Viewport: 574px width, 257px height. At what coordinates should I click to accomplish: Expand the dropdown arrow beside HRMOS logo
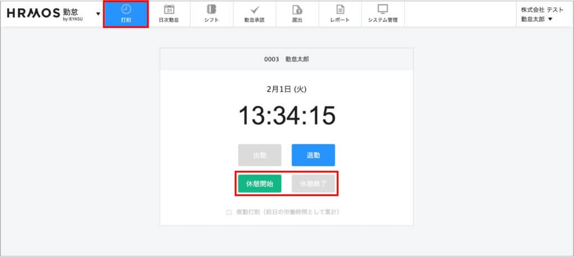pyautogui.click(x=98, y=14)
